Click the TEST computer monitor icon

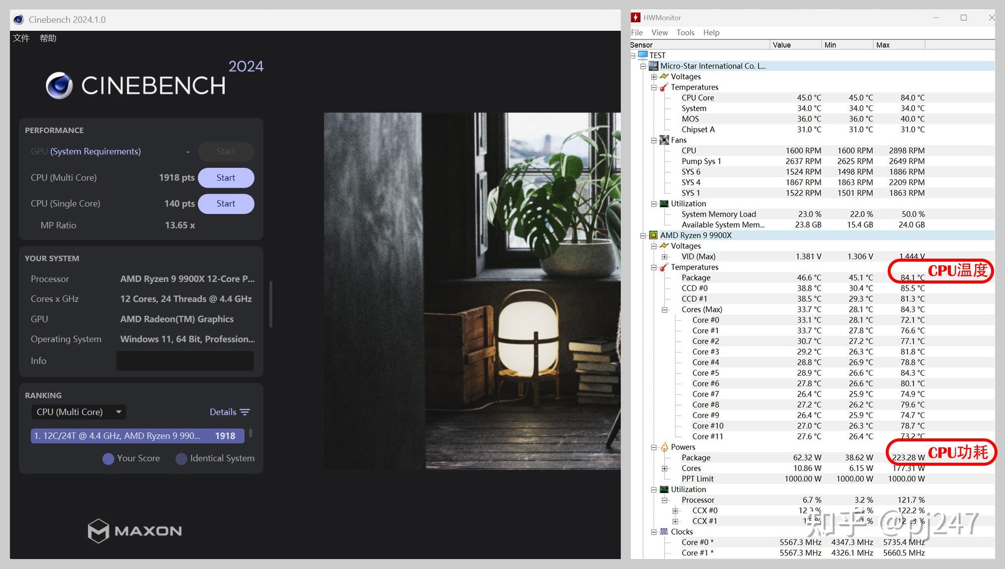(x=643, y=55)
